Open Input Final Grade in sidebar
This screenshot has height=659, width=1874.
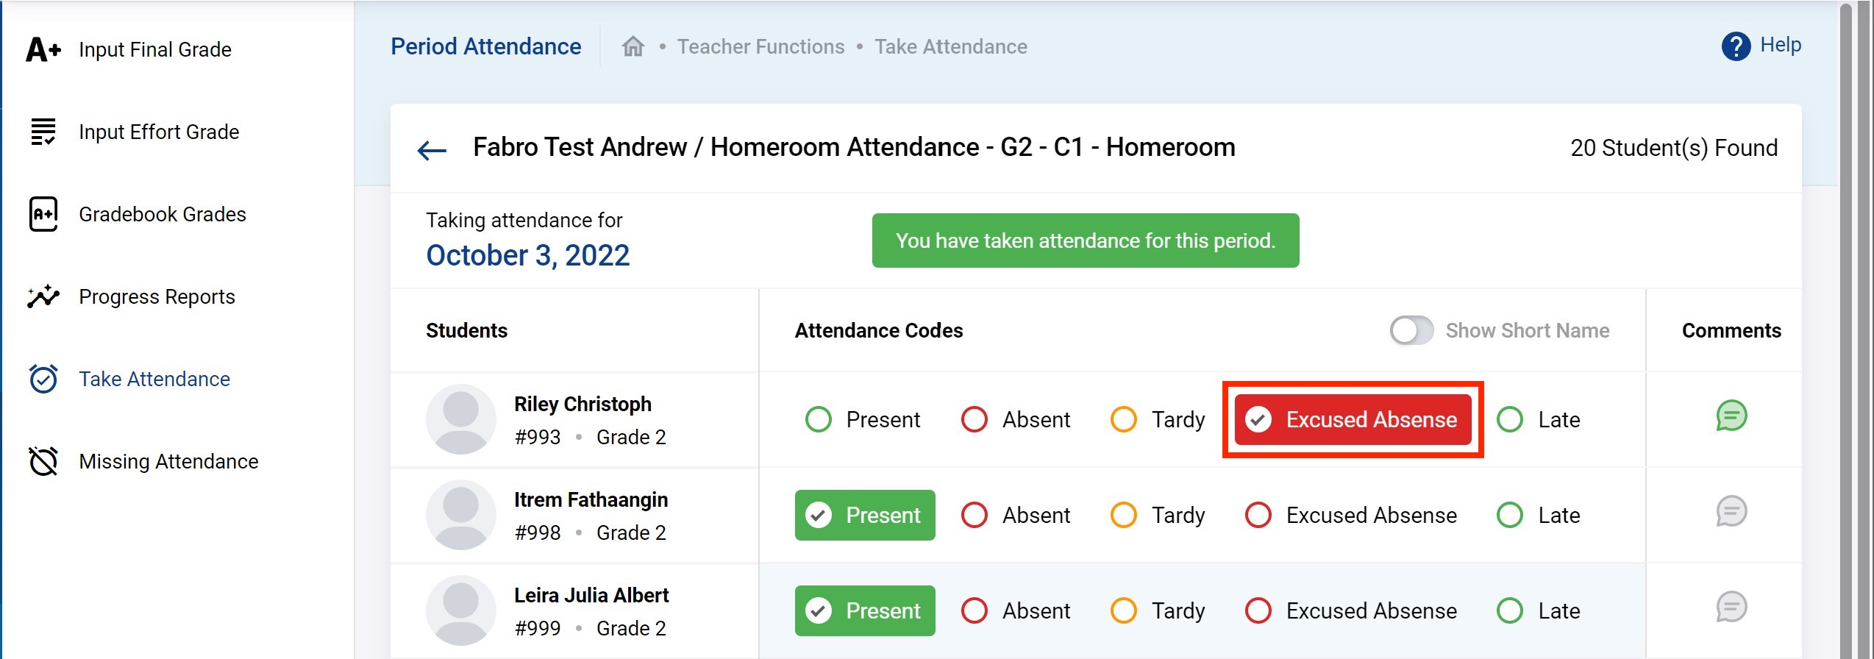[154, 49]
